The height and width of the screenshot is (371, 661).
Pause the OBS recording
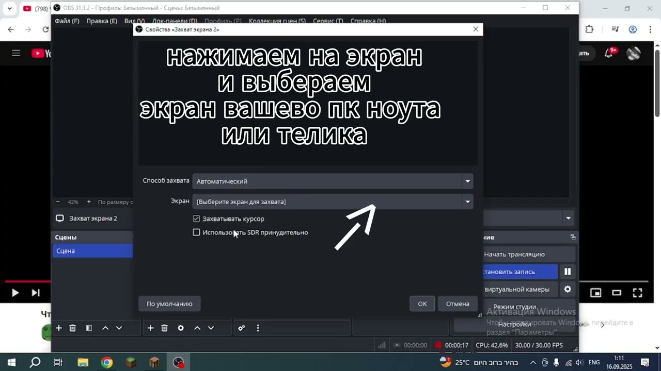tap(568, 272)
